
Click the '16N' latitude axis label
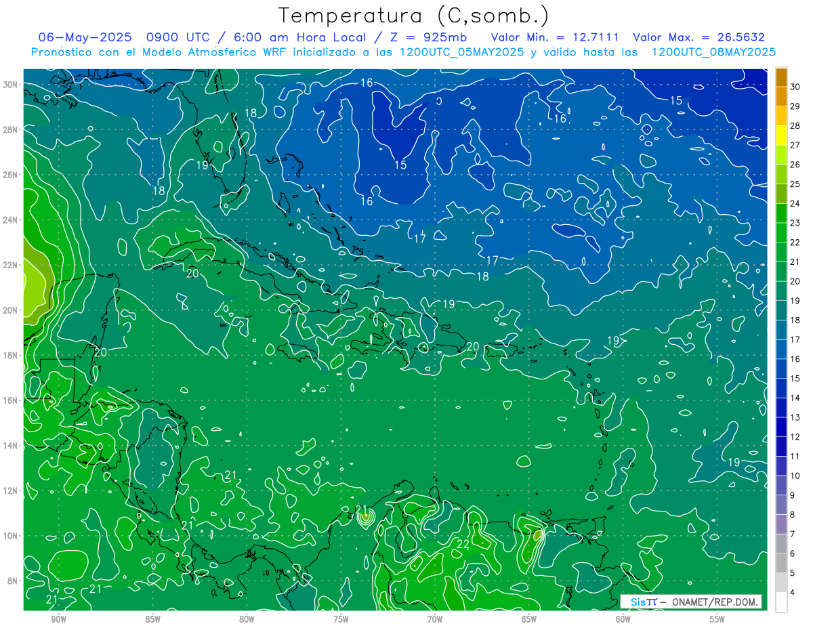coord(11,400)
